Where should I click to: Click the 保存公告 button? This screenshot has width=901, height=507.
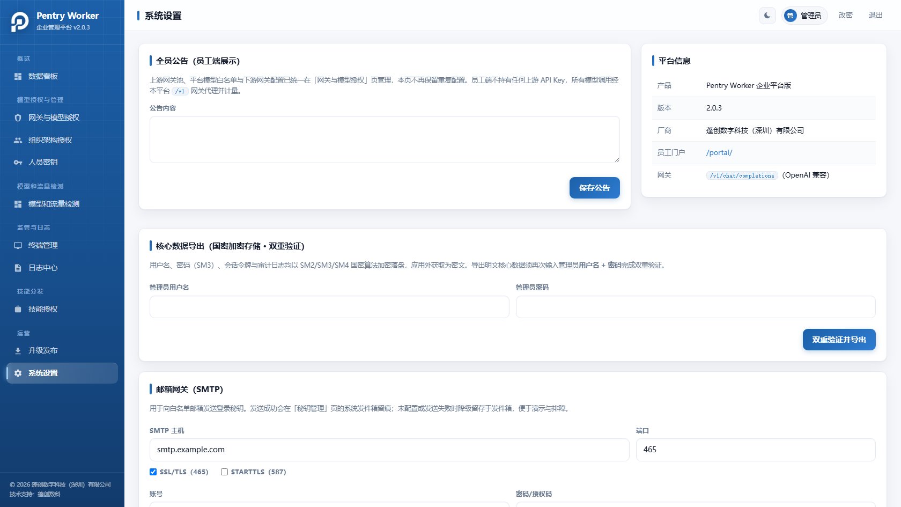594,188
